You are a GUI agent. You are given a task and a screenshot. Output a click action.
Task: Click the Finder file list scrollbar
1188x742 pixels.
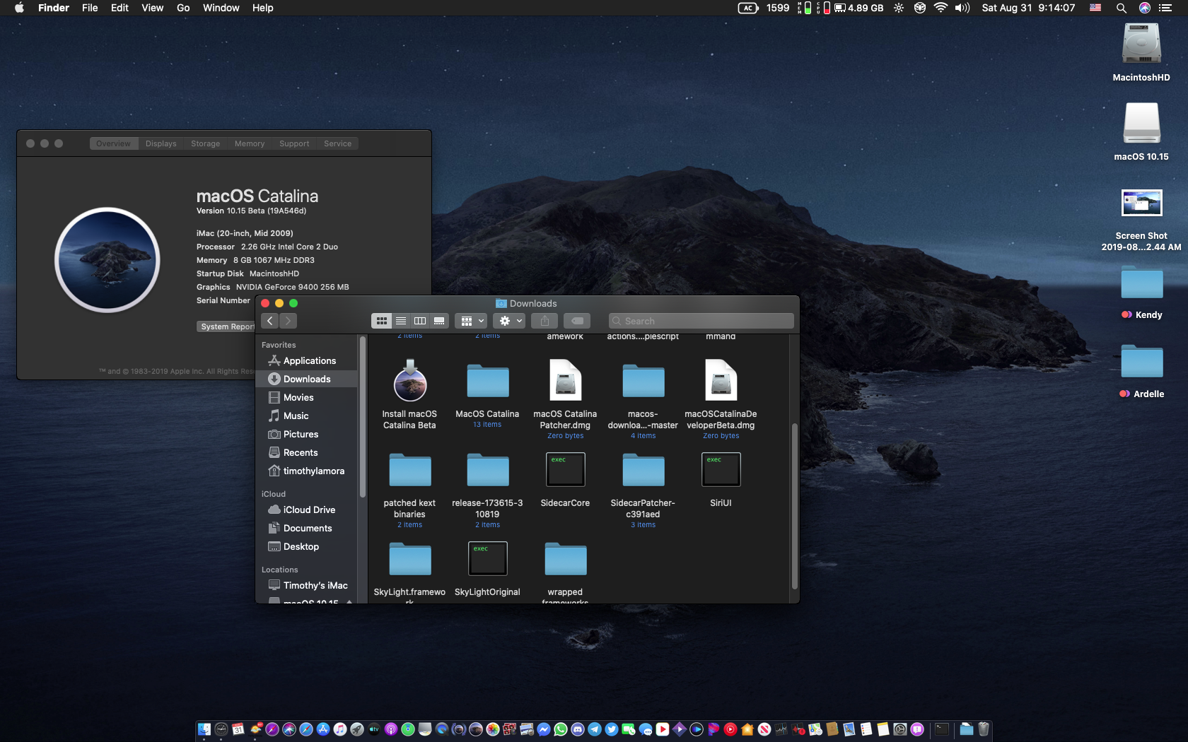coord(795,506)
